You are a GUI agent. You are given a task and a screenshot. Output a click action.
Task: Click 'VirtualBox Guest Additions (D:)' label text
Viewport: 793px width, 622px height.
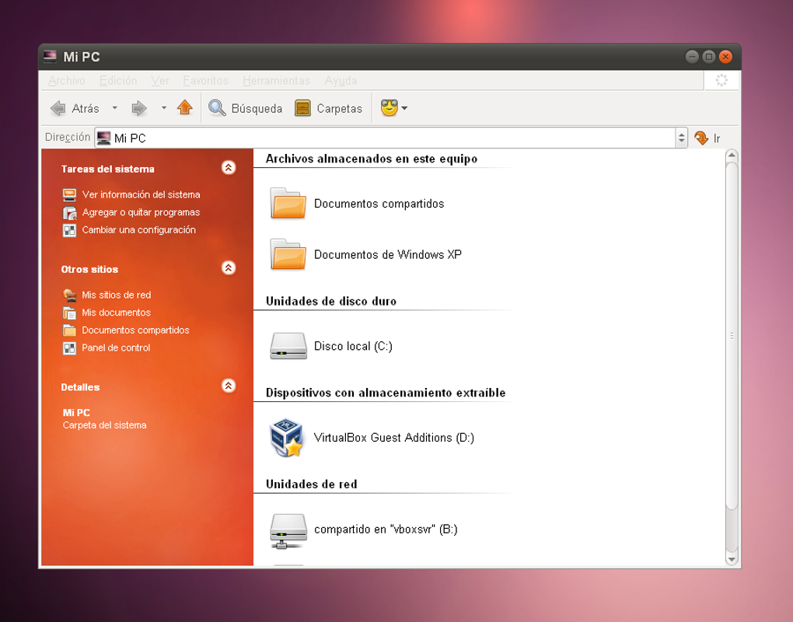(394, 438)
